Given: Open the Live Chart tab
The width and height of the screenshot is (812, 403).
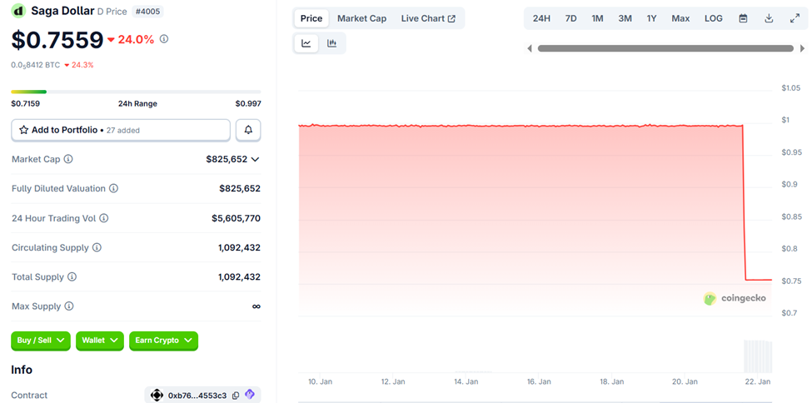Looking at the screenshot, I should 428,18.
